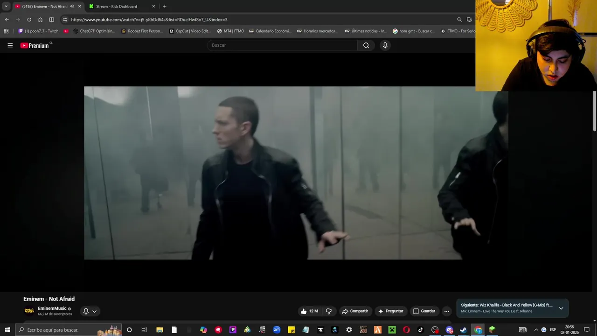Screen dimensions: 597x336
Task: Click the Windows taskbar search box
Action: coord(68,330)
